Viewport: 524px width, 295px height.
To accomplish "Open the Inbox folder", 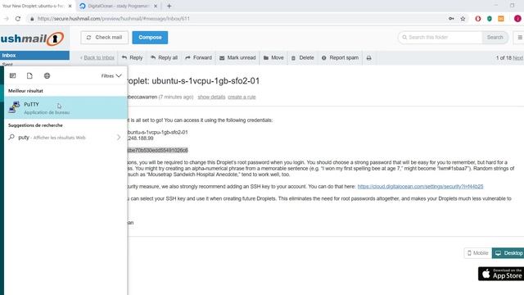I will pos(34,56).
